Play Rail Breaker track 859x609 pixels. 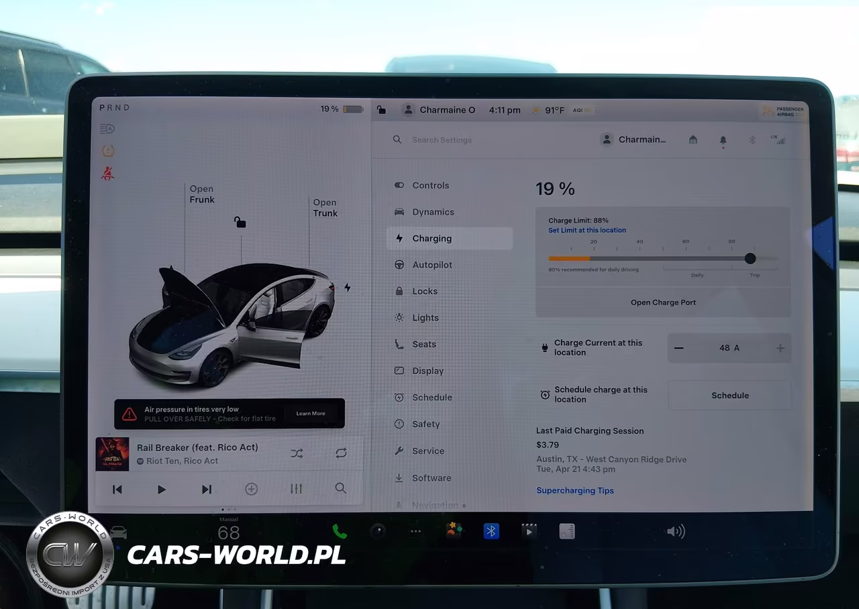coord(162,490)
